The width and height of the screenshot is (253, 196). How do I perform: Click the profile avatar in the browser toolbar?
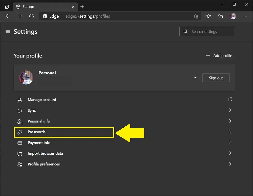coord(233,16)
